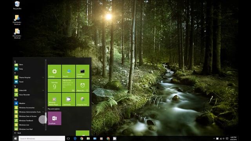
Task: Expand the VideoLAN folder
Action: tap(29, 90)
